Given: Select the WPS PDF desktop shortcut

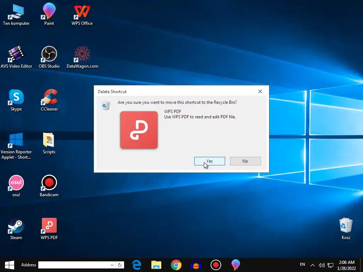Looking at the screenshot, I should pos(49,229).
